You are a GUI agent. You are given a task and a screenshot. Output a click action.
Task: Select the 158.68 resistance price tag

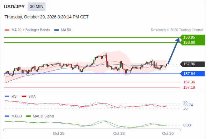[x=193, y=43]
